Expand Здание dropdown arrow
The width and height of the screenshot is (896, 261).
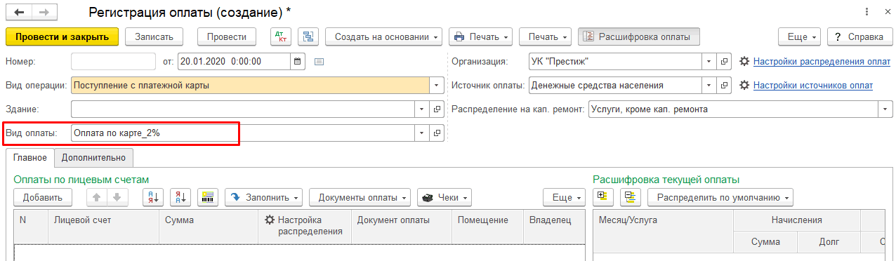(x=422, y=109)
